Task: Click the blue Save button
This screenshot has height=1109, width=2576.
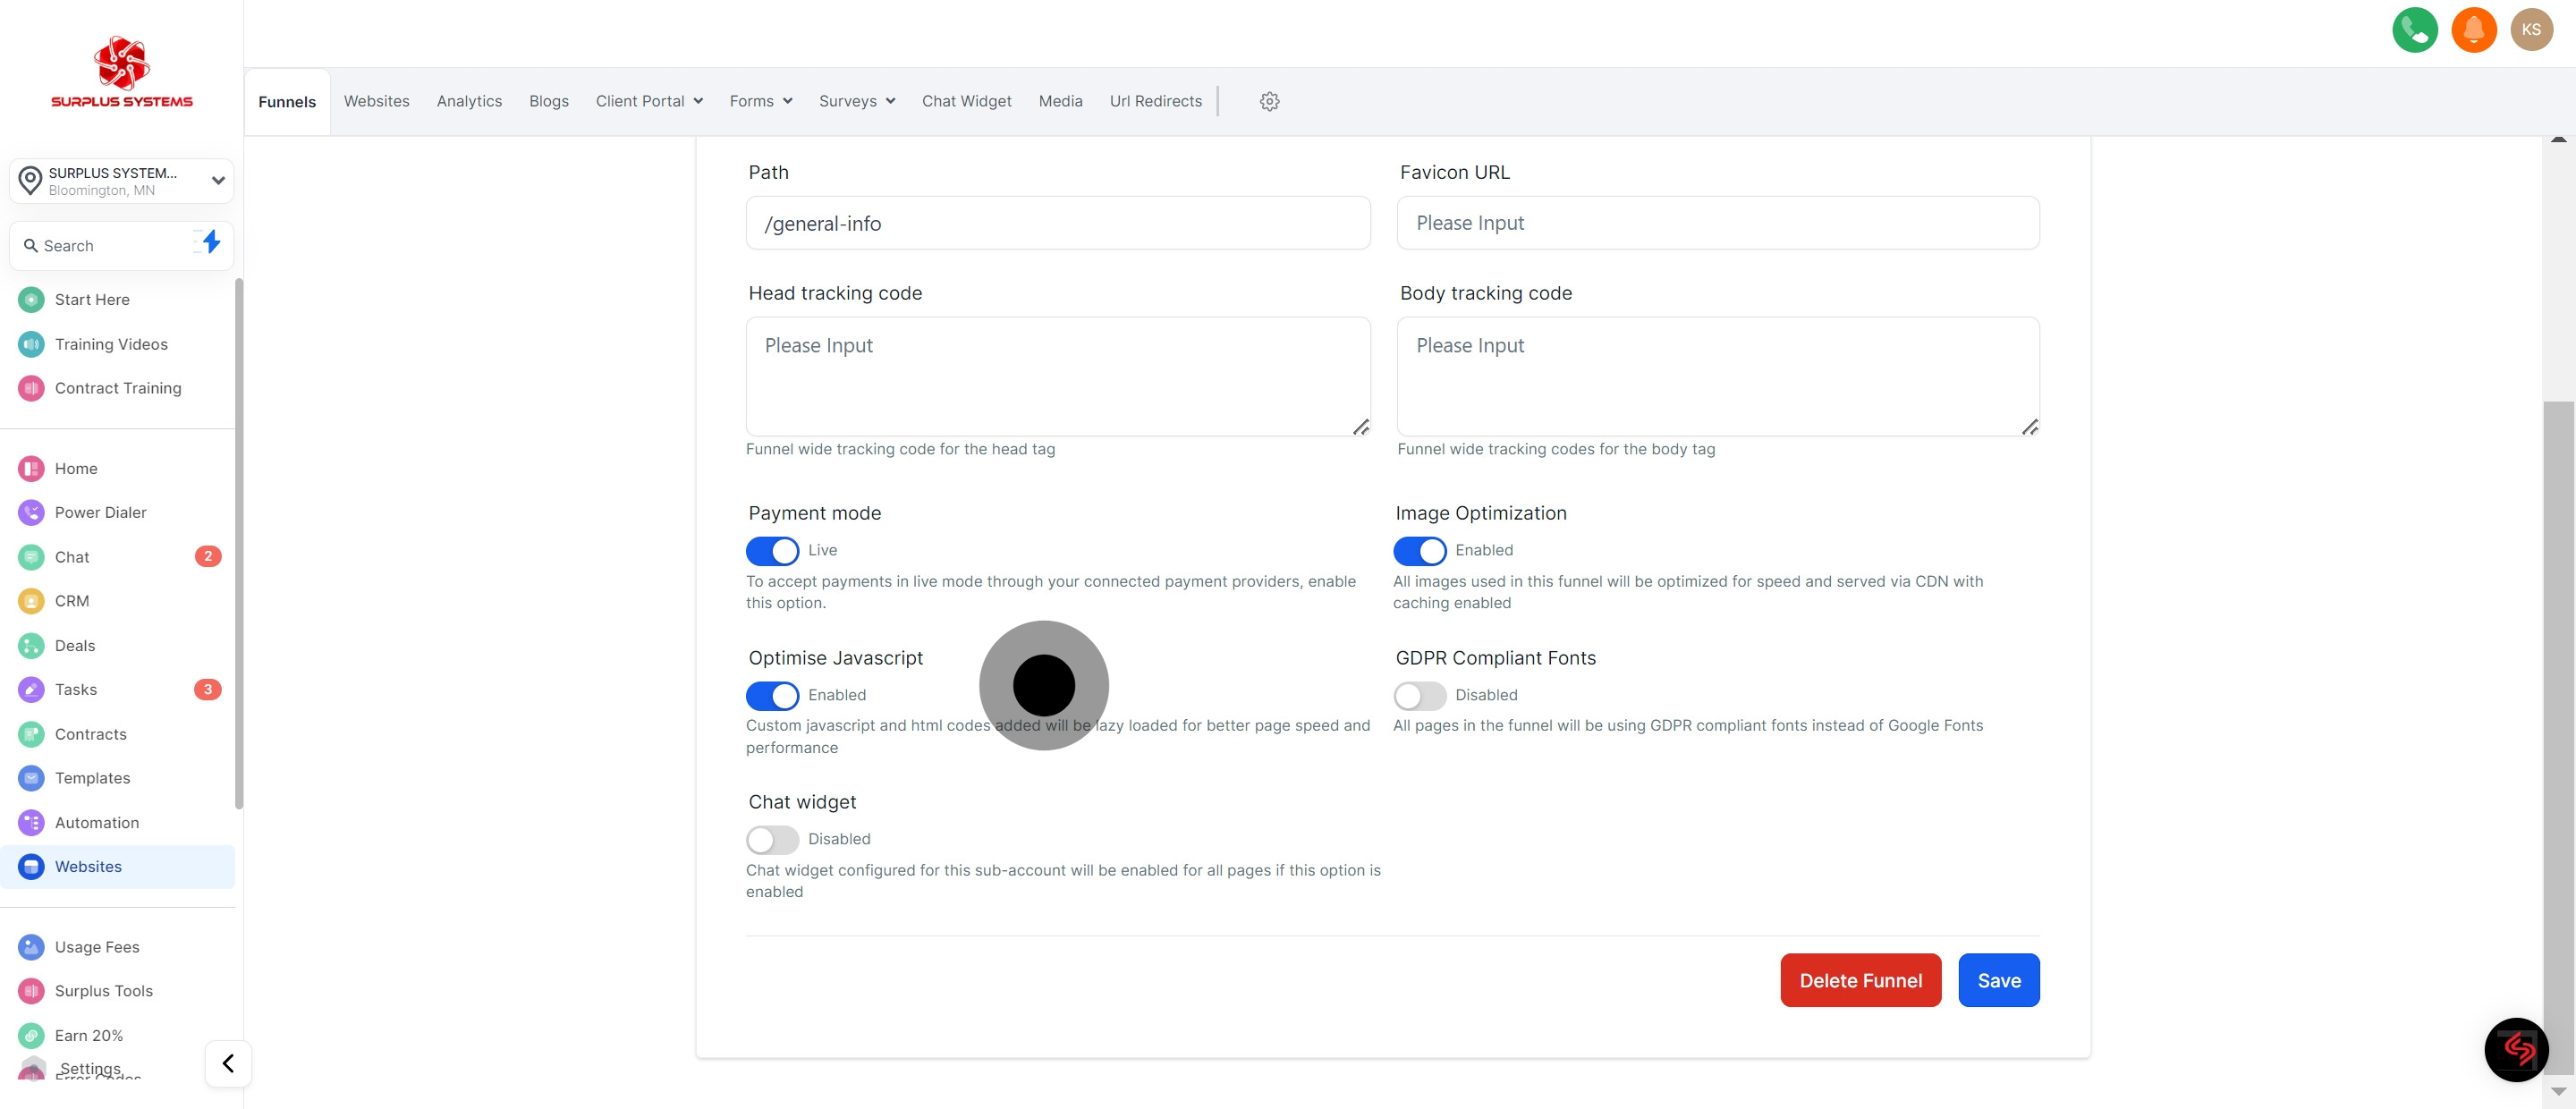Action: click(x=1998, y=980)
